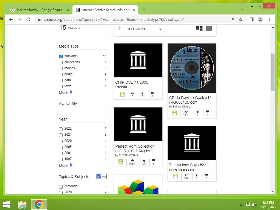This screenshot has width=280, height=210.
Task: Filter by year 2022
Action: [61, 129]
